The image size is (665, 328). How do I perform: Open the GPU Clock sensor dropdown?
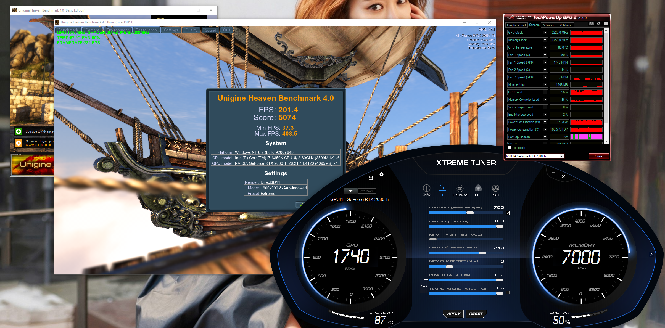[545, 33]
